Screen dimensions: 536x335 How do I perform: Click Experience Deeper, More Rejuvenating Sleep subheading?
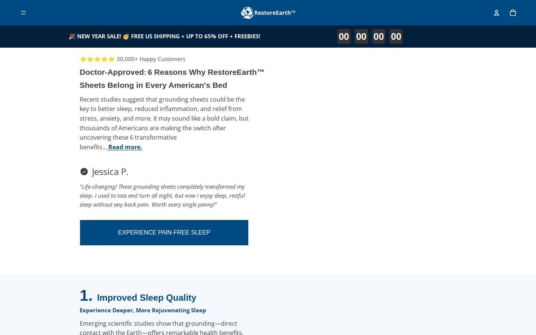[x=143, y=310]
